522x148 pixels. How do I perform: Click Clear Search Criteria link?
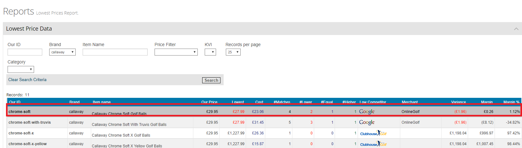27,80
